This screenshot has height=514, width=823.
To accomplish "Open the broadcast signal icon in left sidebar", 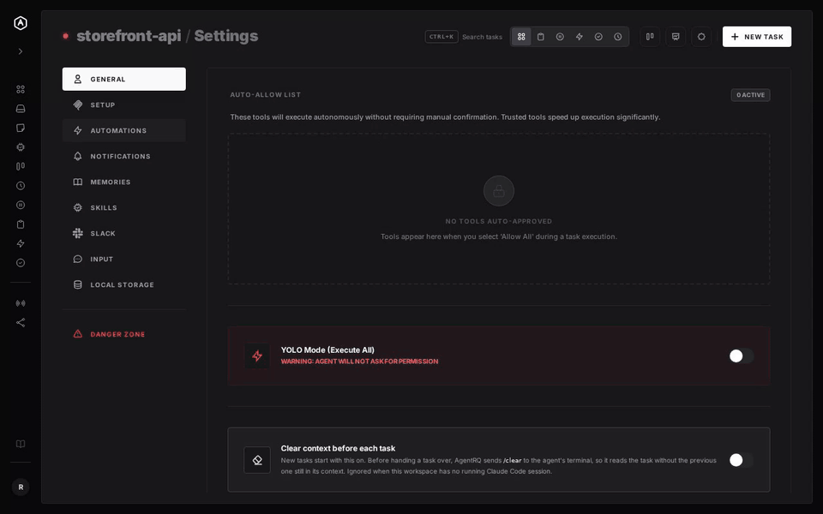I will [21, 303].
